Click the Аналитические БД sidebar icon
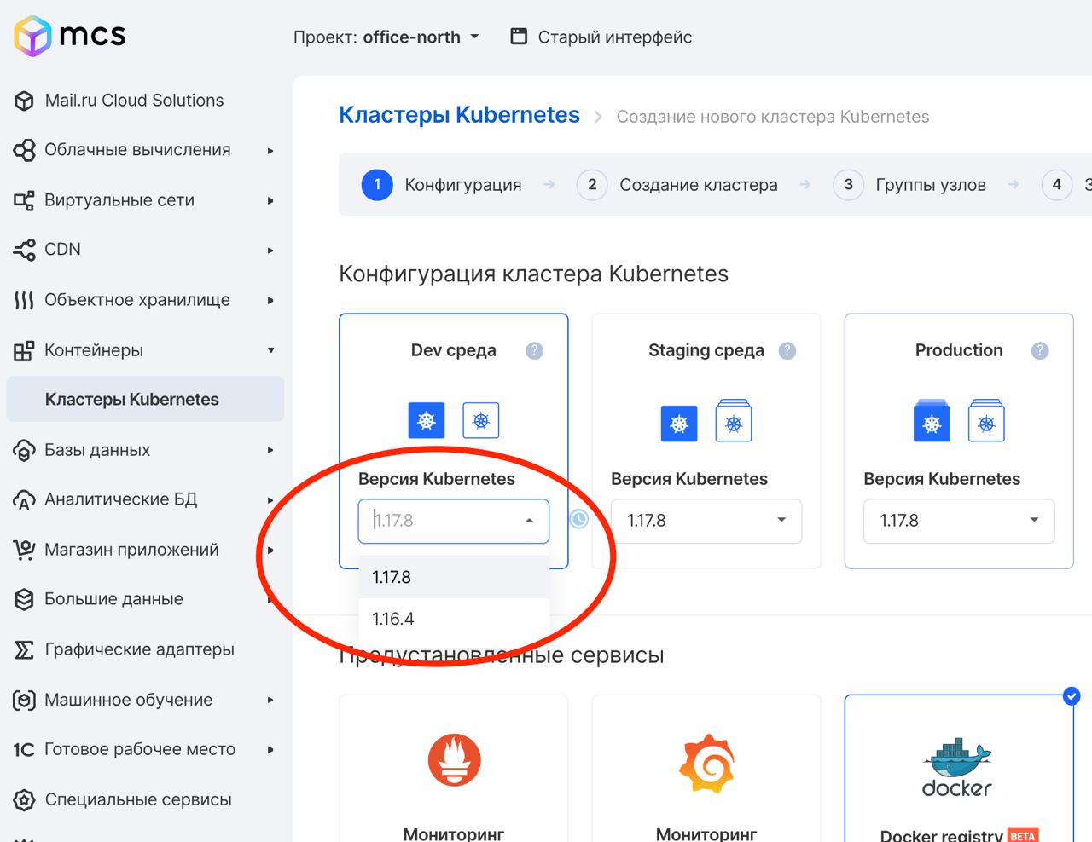 tap(24, 500)
